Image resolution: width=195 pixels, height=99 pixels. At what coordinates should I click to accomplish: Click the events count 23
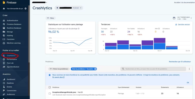tap(162, 93)
